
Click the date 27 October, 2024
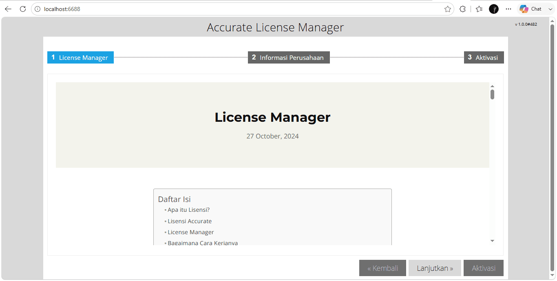(272, 136)
